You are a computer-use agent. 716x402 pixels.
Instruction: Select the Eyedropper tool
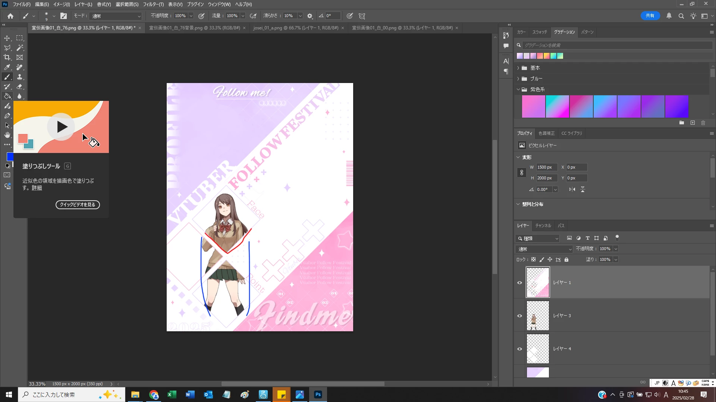coord(7,67)
